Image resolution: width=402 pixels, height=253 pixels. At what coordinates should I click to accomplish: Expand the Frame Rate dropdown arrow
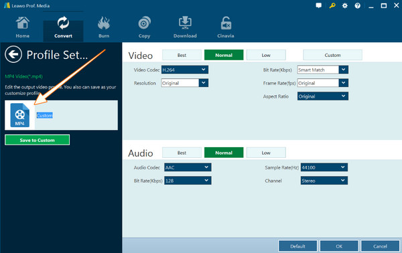pyautogui.click(x=344, y=83)
